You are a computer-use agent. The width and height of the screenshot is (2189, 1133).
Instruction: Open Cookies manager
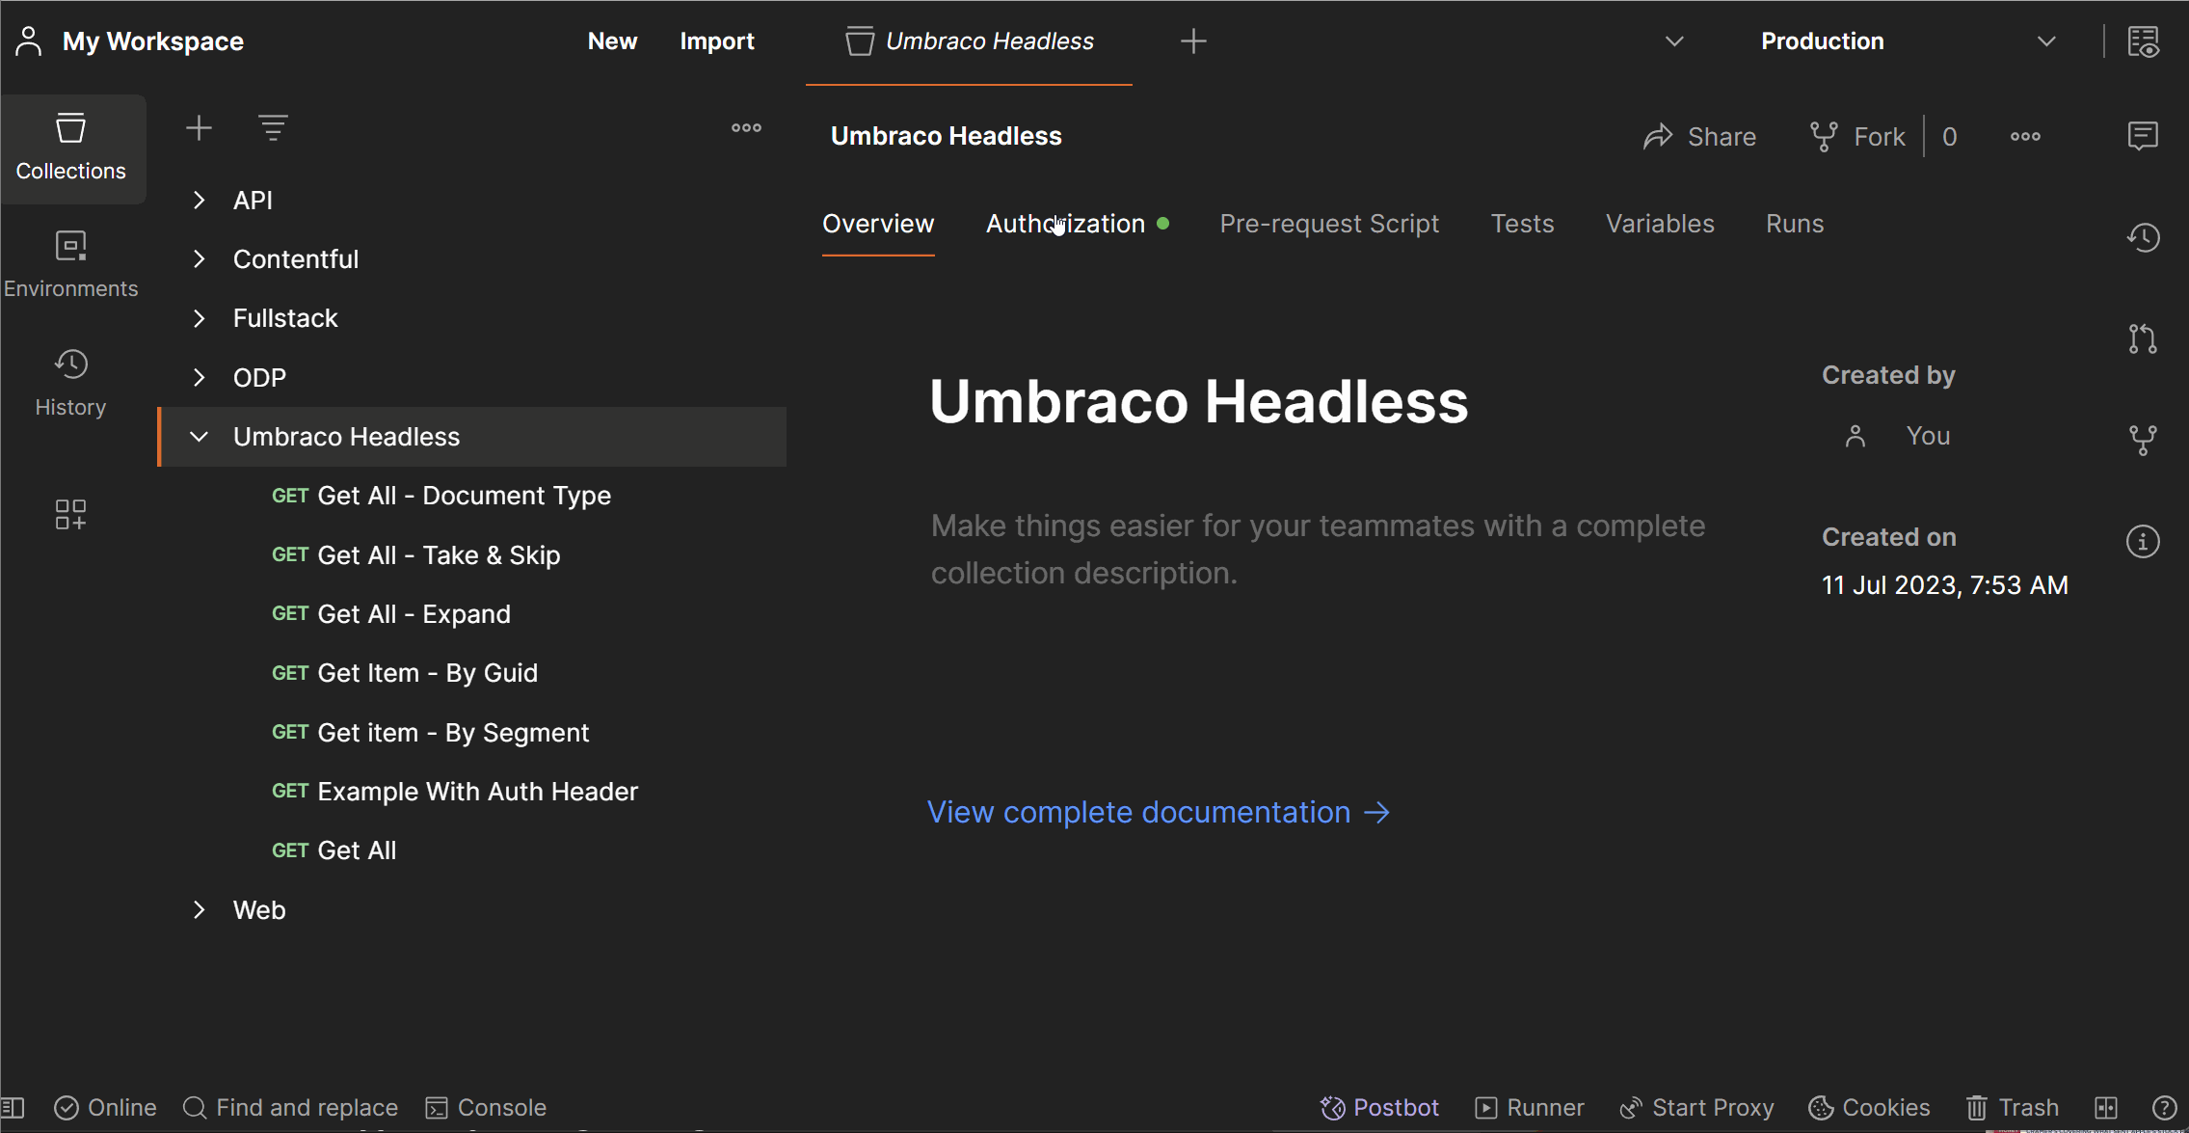coord(1869,1107)
